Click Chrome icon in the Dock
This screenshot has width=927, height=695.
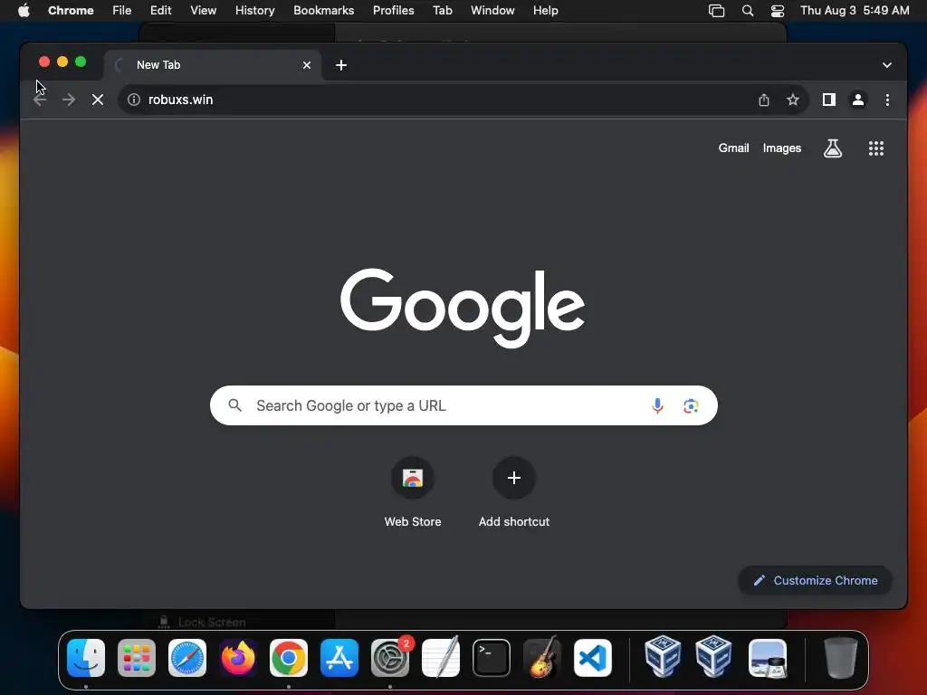289,657
